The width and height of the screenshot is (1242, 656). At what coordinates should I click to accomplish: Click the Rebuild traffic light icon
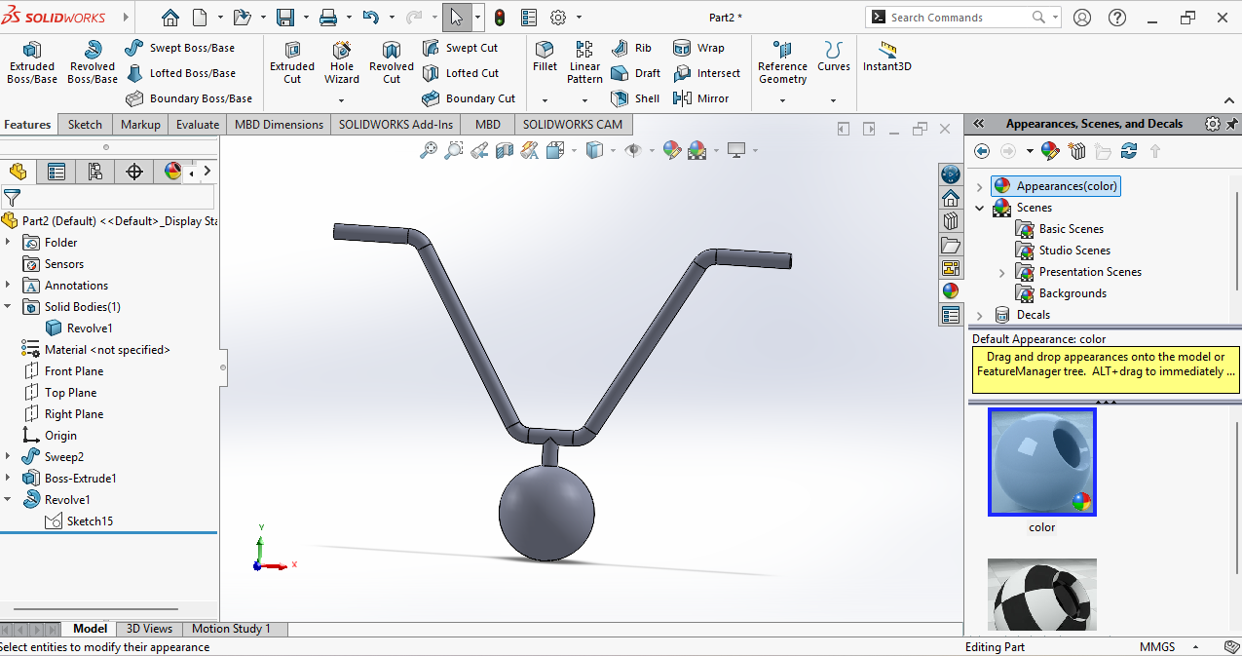click(500, 18)
